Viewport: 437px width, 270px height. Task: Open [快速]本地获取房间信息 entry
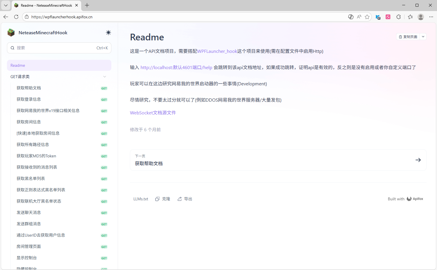click(x=59, y=133)
